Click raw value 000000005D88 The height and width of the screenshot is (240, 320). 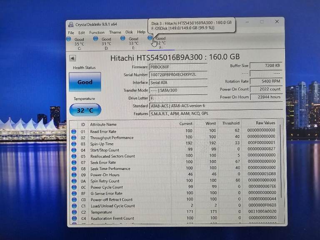262,174
